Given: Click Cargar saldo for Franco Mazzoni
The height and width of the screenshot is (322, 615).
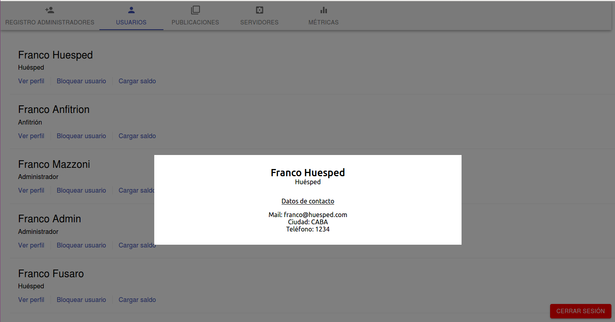Looking at the screenshot, I should (x=136, y=190).
